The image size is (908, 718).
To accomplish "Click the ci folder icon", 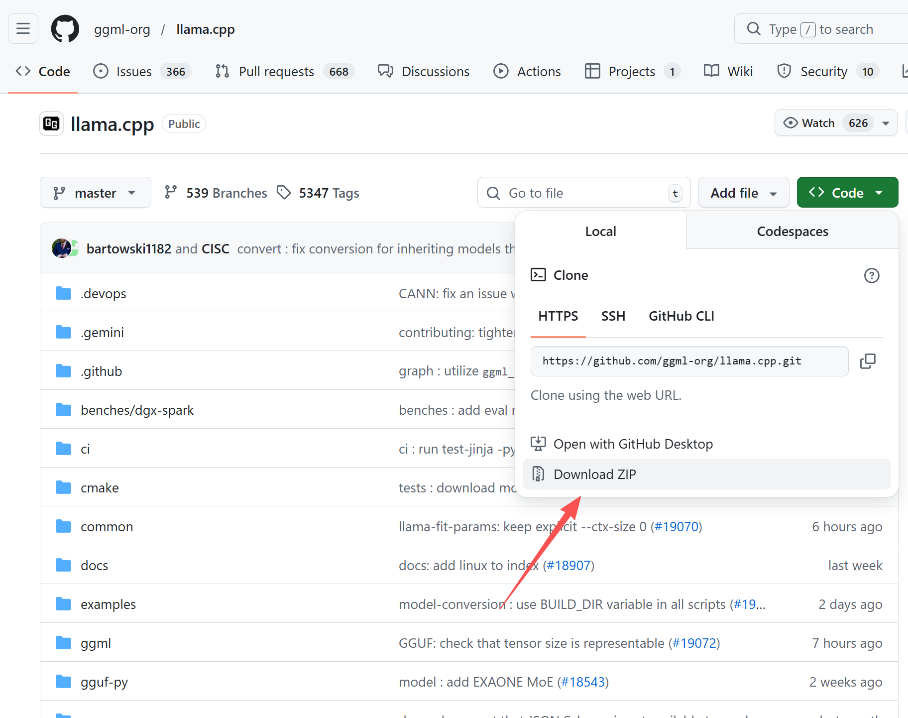I will 63,449.
